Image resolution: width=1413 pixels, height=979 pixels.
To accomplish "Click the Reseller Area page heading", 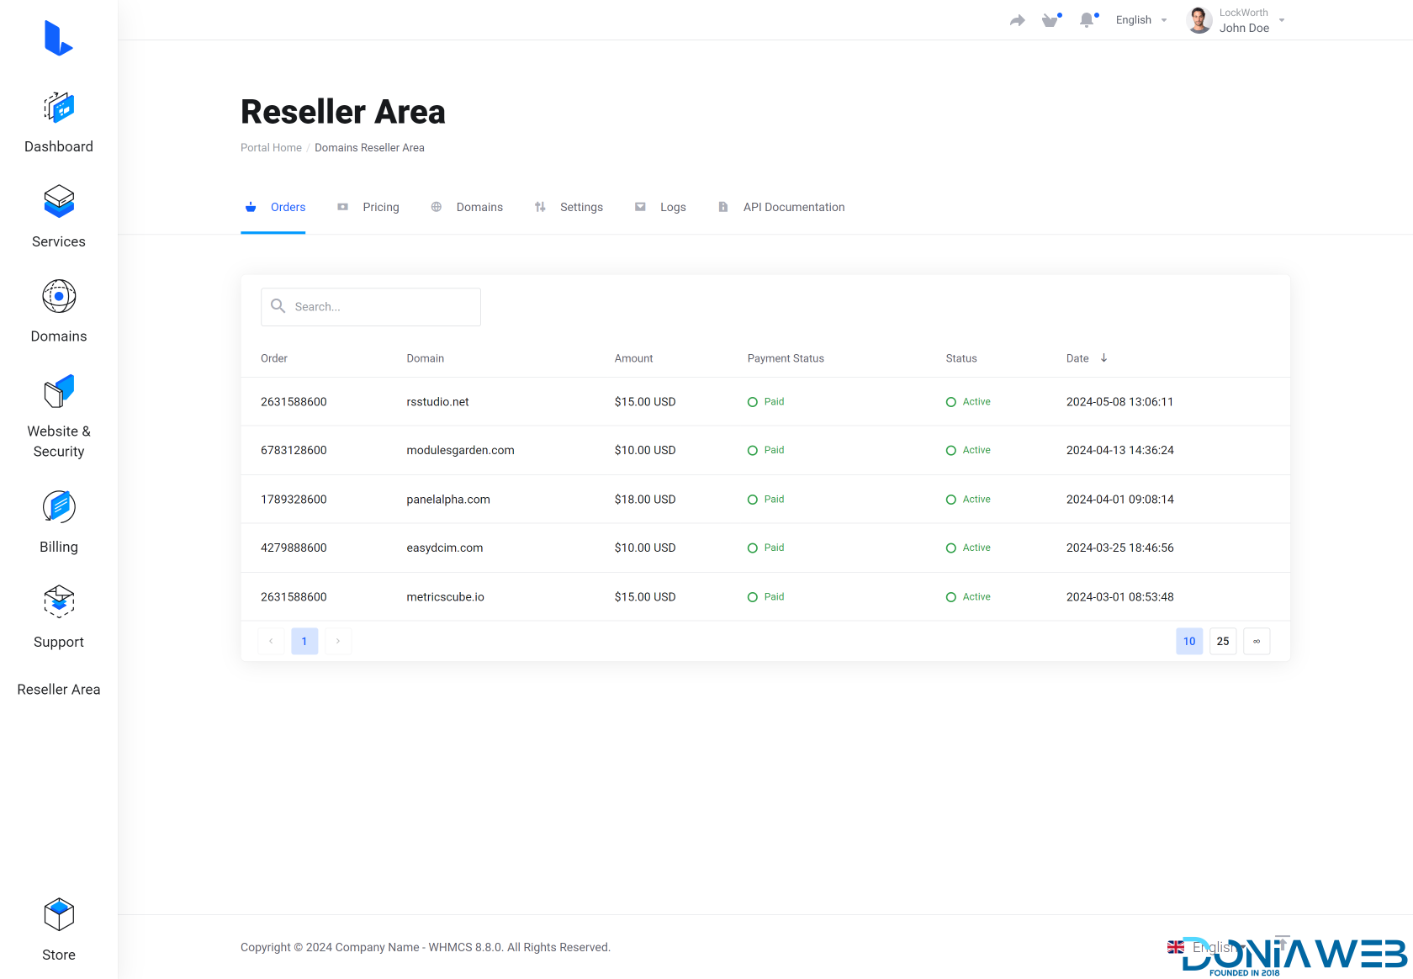I will point(343,112).
